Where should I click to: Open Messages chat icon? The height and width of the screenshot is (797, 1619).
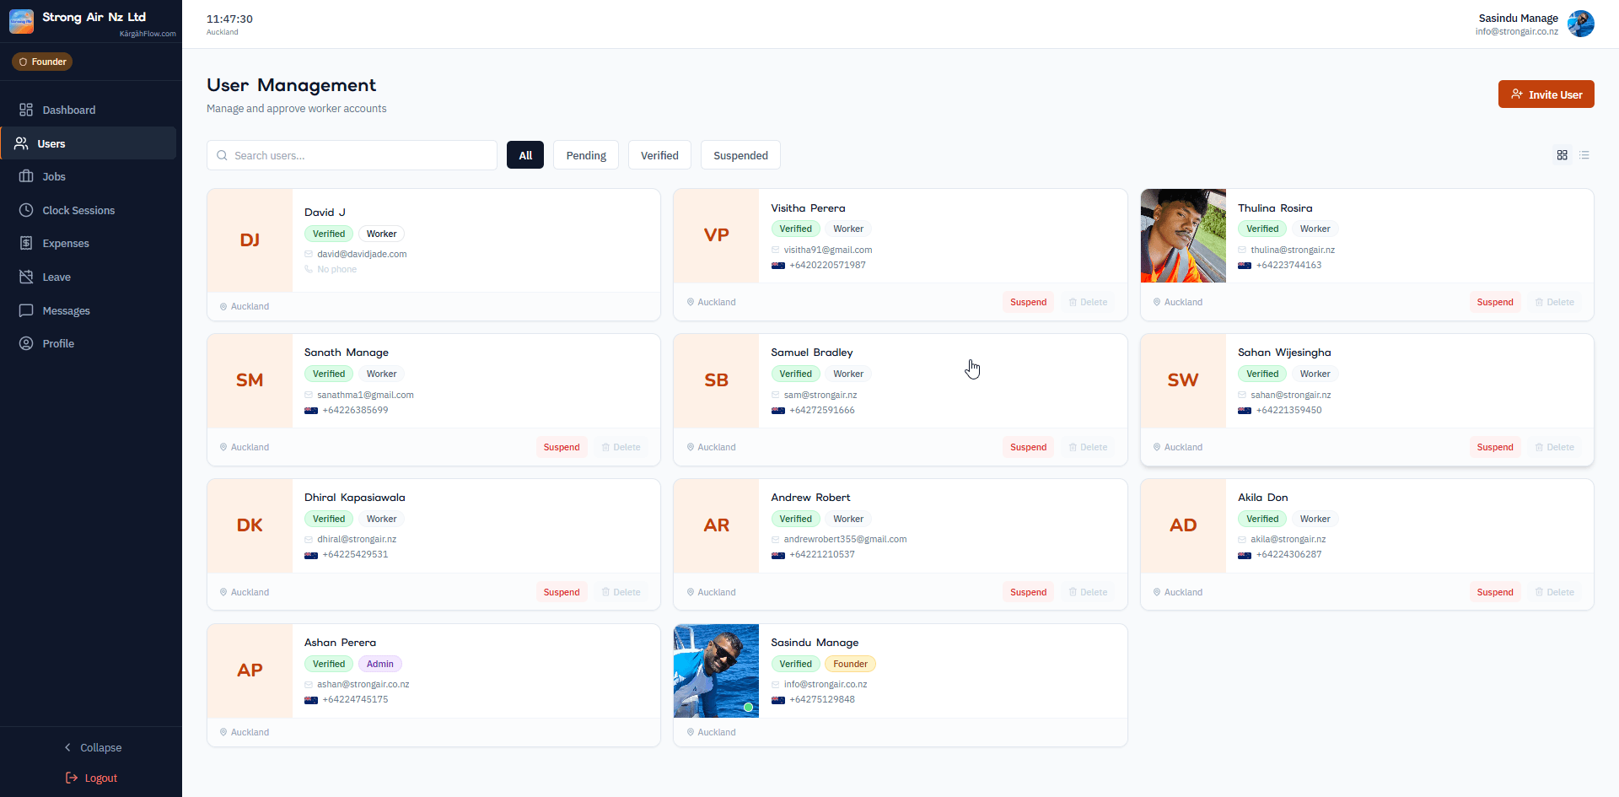(x=26, y=310)
